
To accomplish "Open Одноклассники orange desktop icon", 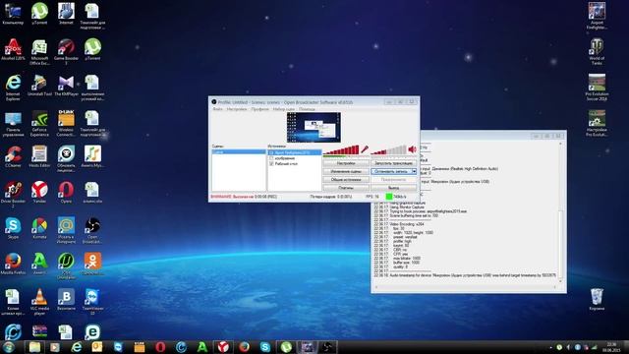I will tap(92, 264).
